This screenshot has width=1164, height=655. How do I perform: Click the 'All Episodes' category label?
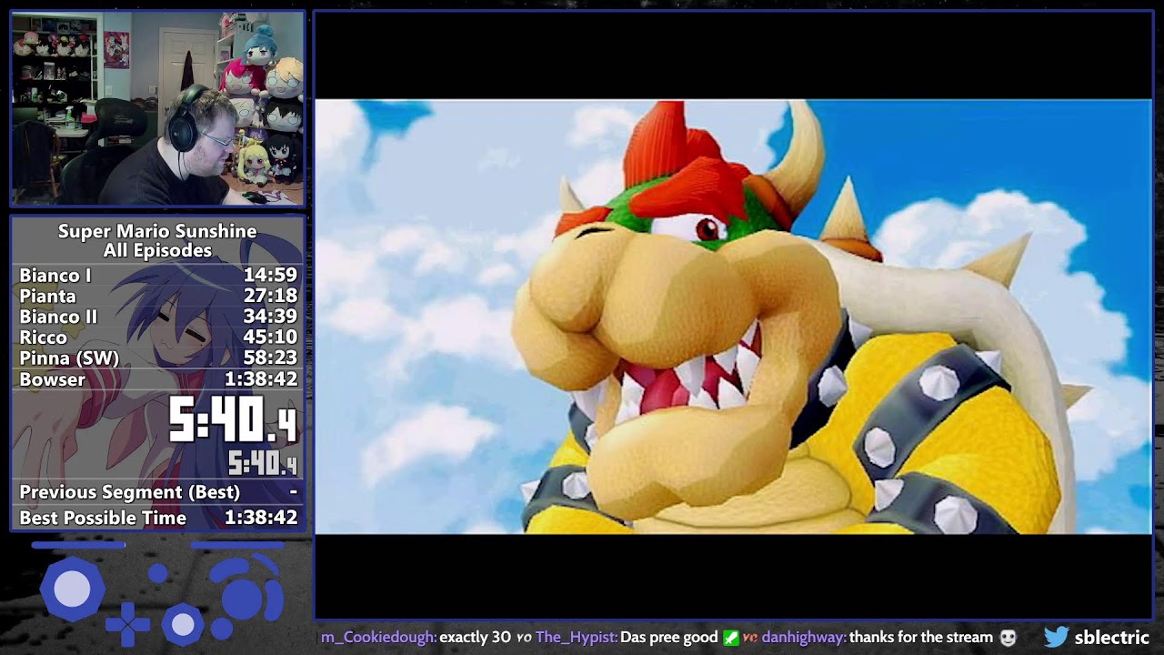157,250
